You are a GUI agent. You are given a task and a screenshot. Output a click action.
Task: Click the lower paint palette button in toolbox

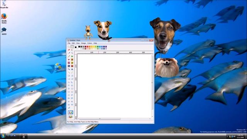tap(70, 117)
